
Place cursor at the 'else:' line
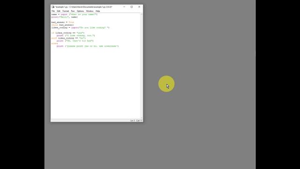pos(54,44)
